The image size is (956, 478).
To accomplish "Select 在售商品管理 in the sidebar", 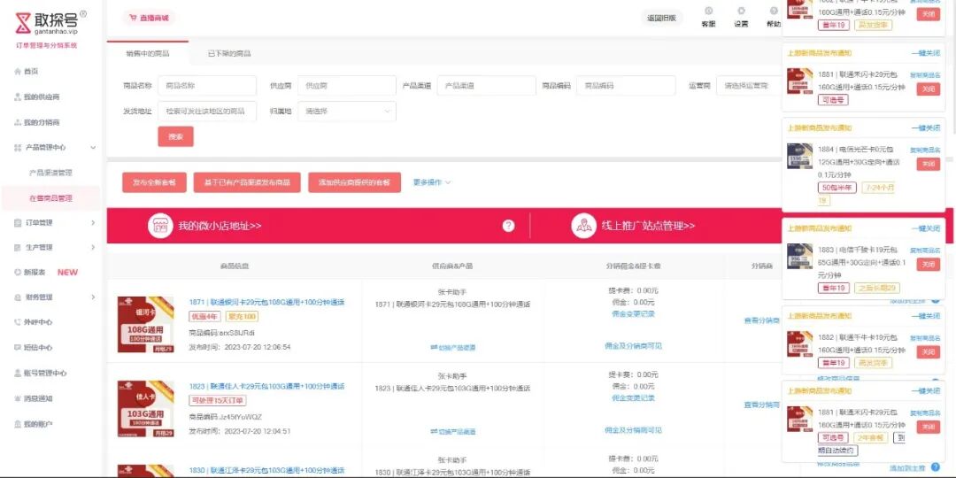I will (x=50, y=198).
